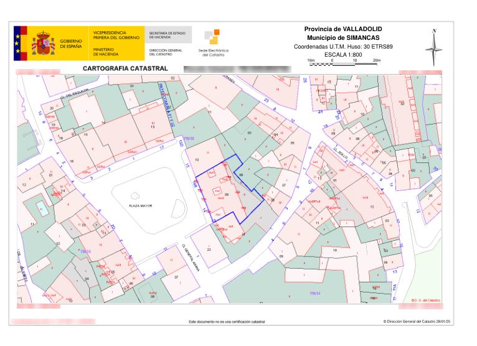The height and width of the screenshot is (346, 477).
Task: Click the Municipio de SIMANCAS heading
Action: click(343, 38)
